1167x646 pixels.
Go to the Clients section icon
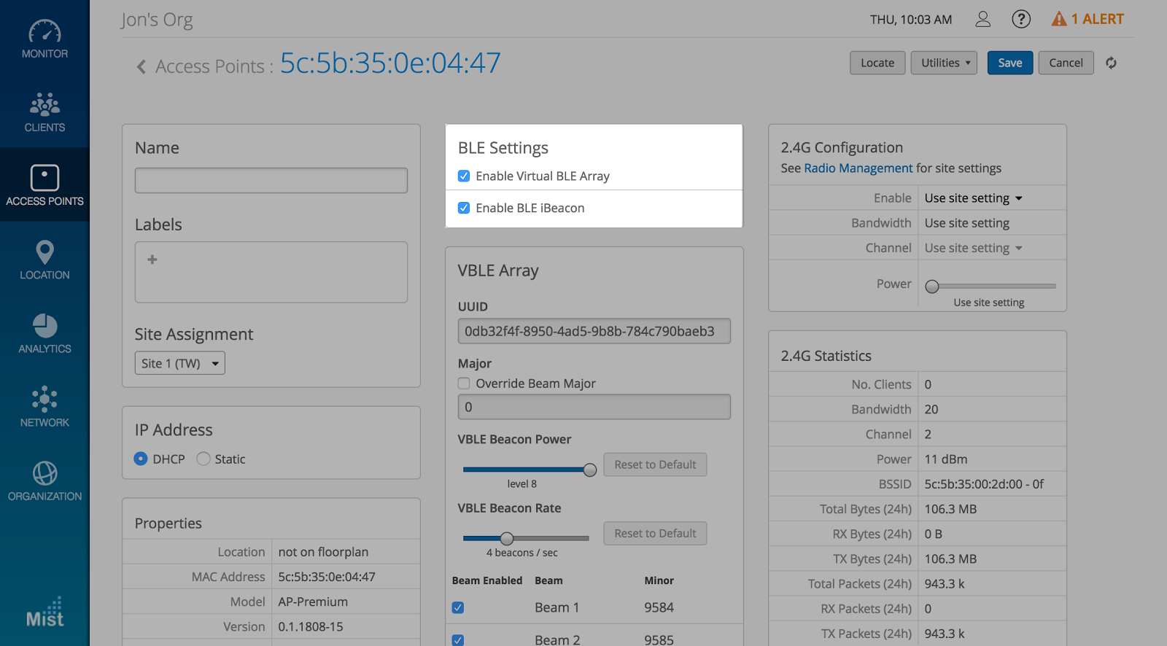[x=44, y=105]
